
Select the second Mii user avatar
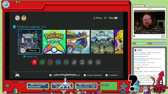coord(24,18)
